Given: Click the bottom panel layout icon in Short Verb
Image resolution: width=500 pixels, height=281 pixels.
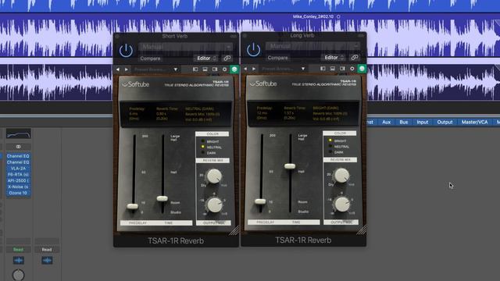Looking at the screenshot, I should (205, 69).
